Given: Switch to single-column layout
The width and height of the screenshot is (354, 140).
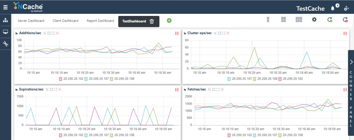Looking at the screenshot, I should click(x=268, y=20).
